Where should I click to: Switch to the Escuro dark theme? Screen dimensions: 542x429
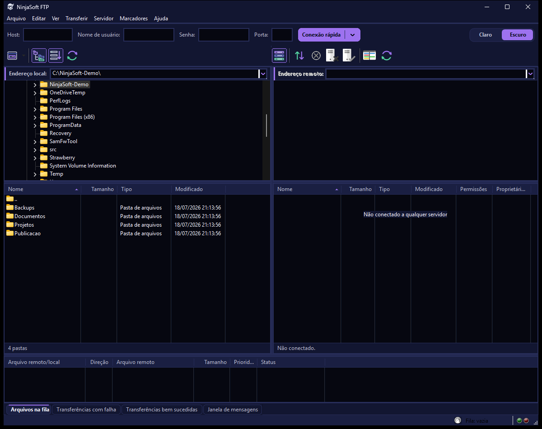[518, 35]
